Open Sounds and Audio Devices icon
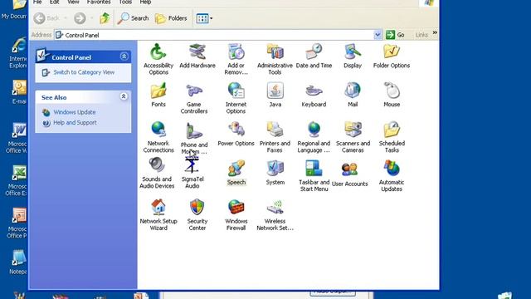 157,165
